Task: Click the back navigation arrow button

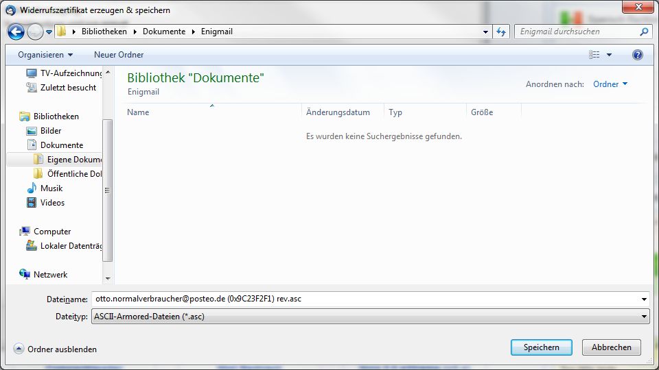Action: 15,32
